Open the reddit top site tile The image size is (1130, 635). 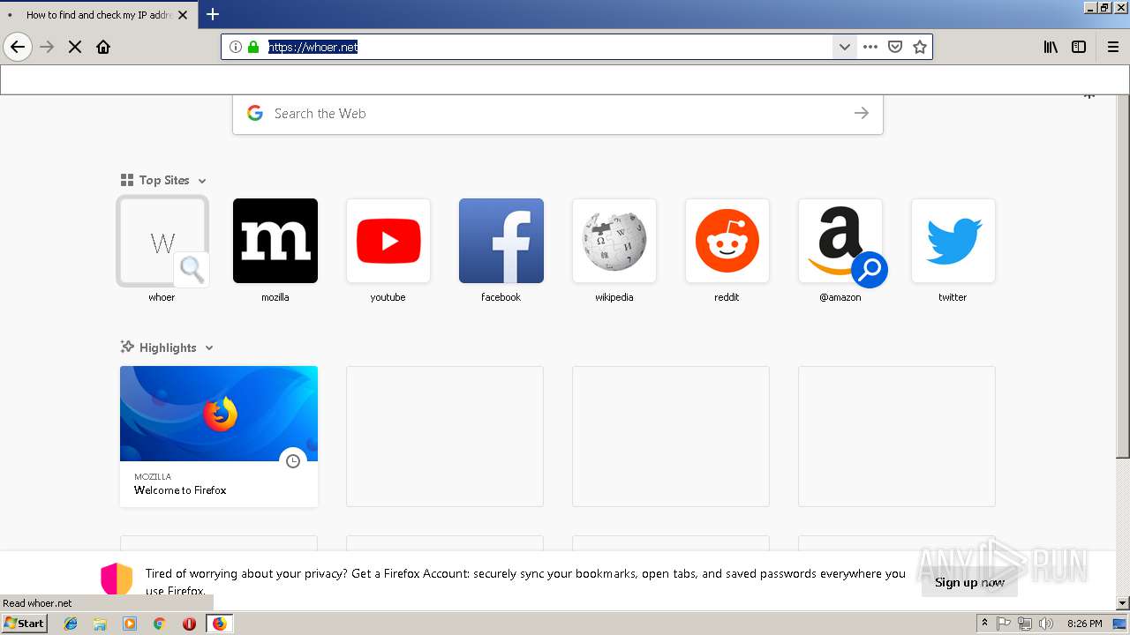pos(727,241)
